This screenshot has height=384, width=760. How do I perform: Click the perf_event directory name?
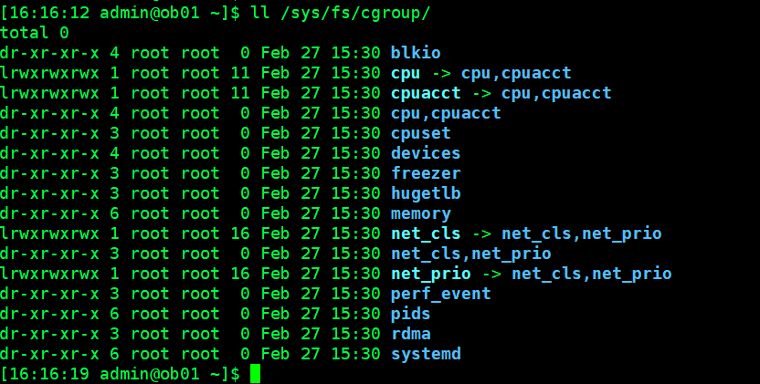point(441,294)
